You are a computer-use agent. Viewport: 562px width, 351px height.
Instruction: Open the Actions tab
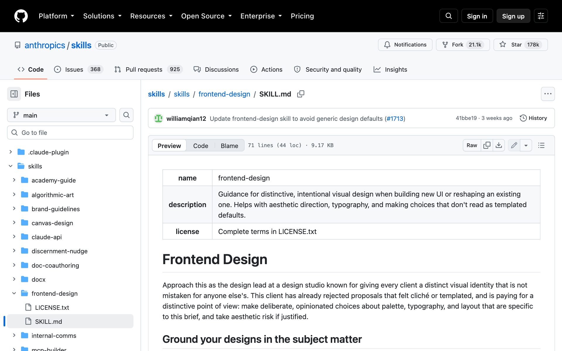pos(266,69)
